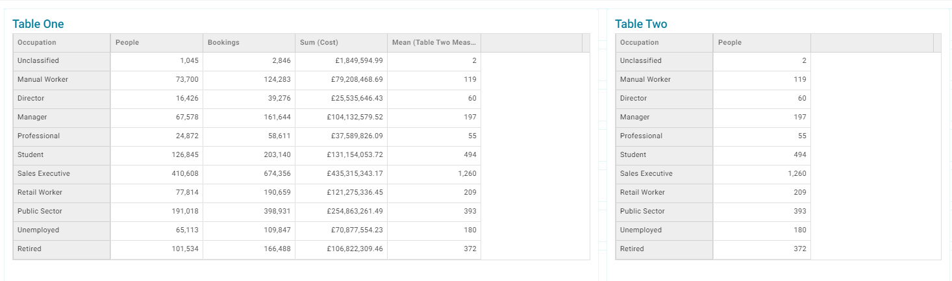This screenshot has width=952, height=281.
Task: Click Occupation column header in Table Two
Action: (664, 43)
